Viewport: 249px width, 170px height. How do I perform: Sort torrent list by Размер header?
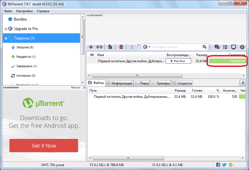click(201, 55)
